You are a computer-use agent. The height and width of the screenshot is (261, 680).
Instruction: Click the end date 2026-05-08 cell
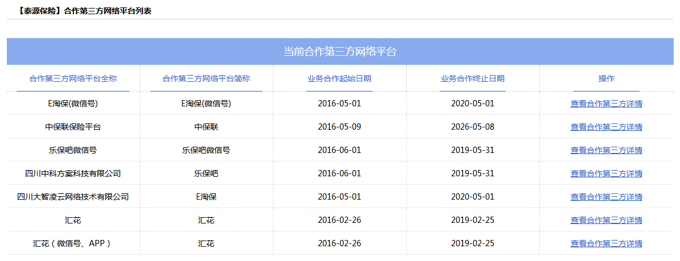click(x=473, y=127)
